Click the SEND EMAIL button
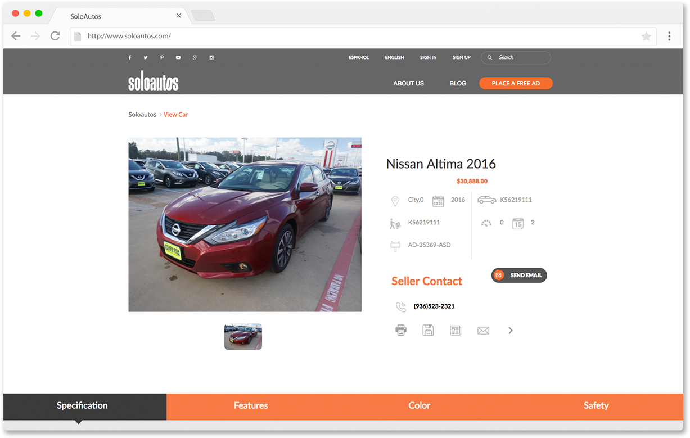The height and width of the screenshot is (438, 690). coord(519,275)
